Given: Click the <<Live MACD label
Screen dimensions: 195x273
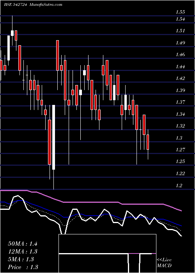Looking at the screenshot, I should click(164, 263).
